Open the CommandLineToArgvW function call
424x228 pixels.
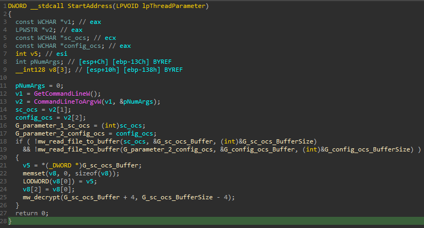coord(68,102)
